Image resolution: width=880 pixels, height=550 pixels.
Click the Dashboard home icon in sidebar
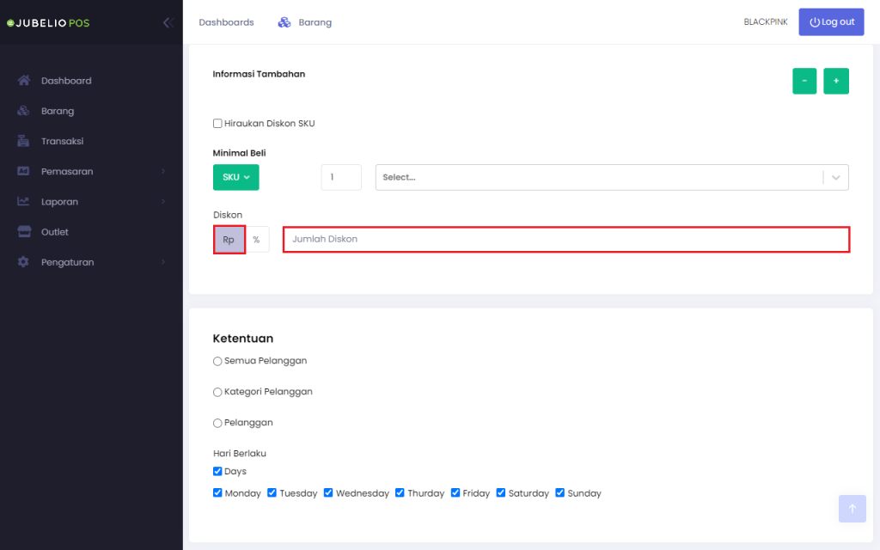[23, 80]
